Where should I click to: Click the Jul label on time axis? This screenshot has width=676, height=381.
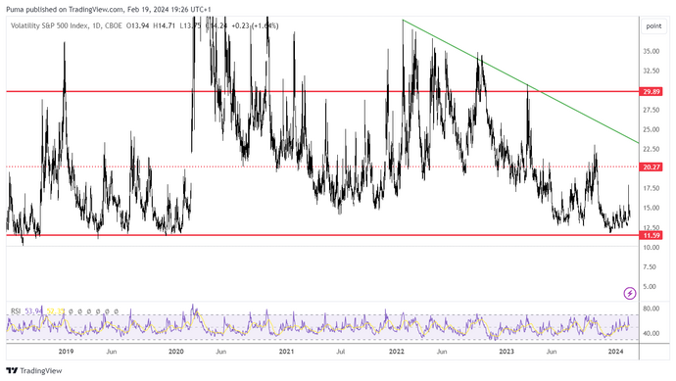pyautogui.click(x=341, y=352)
